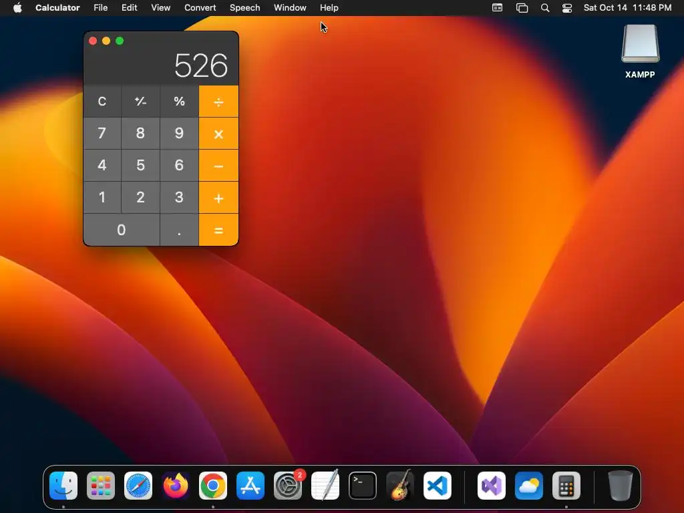Image resolution: width=684 pixels, height=513 pixels.
Task: Open Finder from the Dock
Action: pos(63,486)
